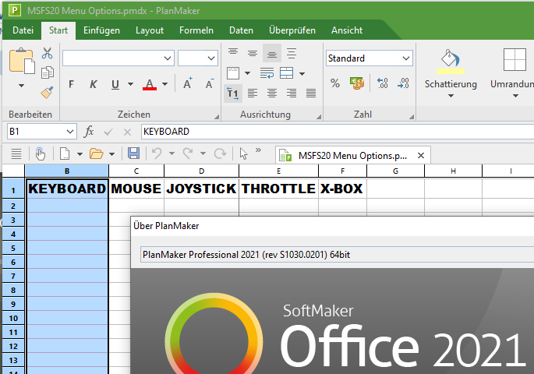Image resolution: width=534 pixels, height=374 pixels.
Task: Switch to the Ansicht tab
Action: (347, 30)
